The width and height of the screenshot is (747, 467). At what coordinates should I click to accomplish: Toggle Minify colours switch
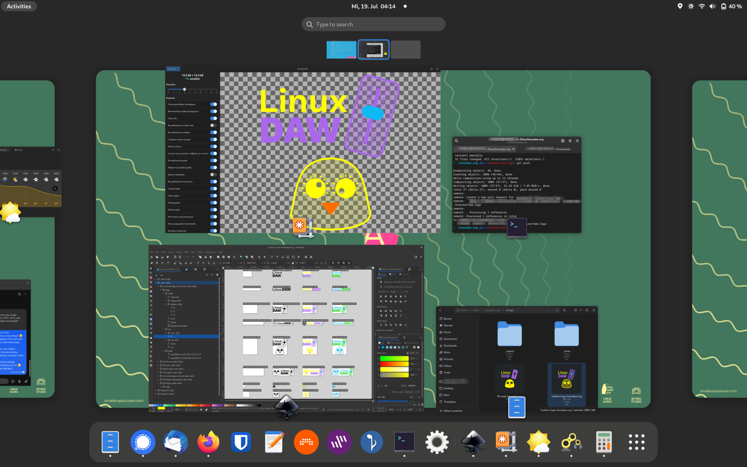[214, 147]
